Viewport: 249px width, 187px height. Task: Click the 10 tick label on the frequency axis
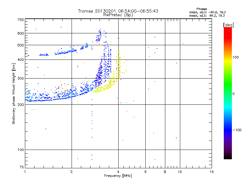point(180,172)
